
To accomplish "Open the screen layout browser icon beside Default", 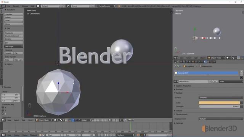I will click(39, 6).
